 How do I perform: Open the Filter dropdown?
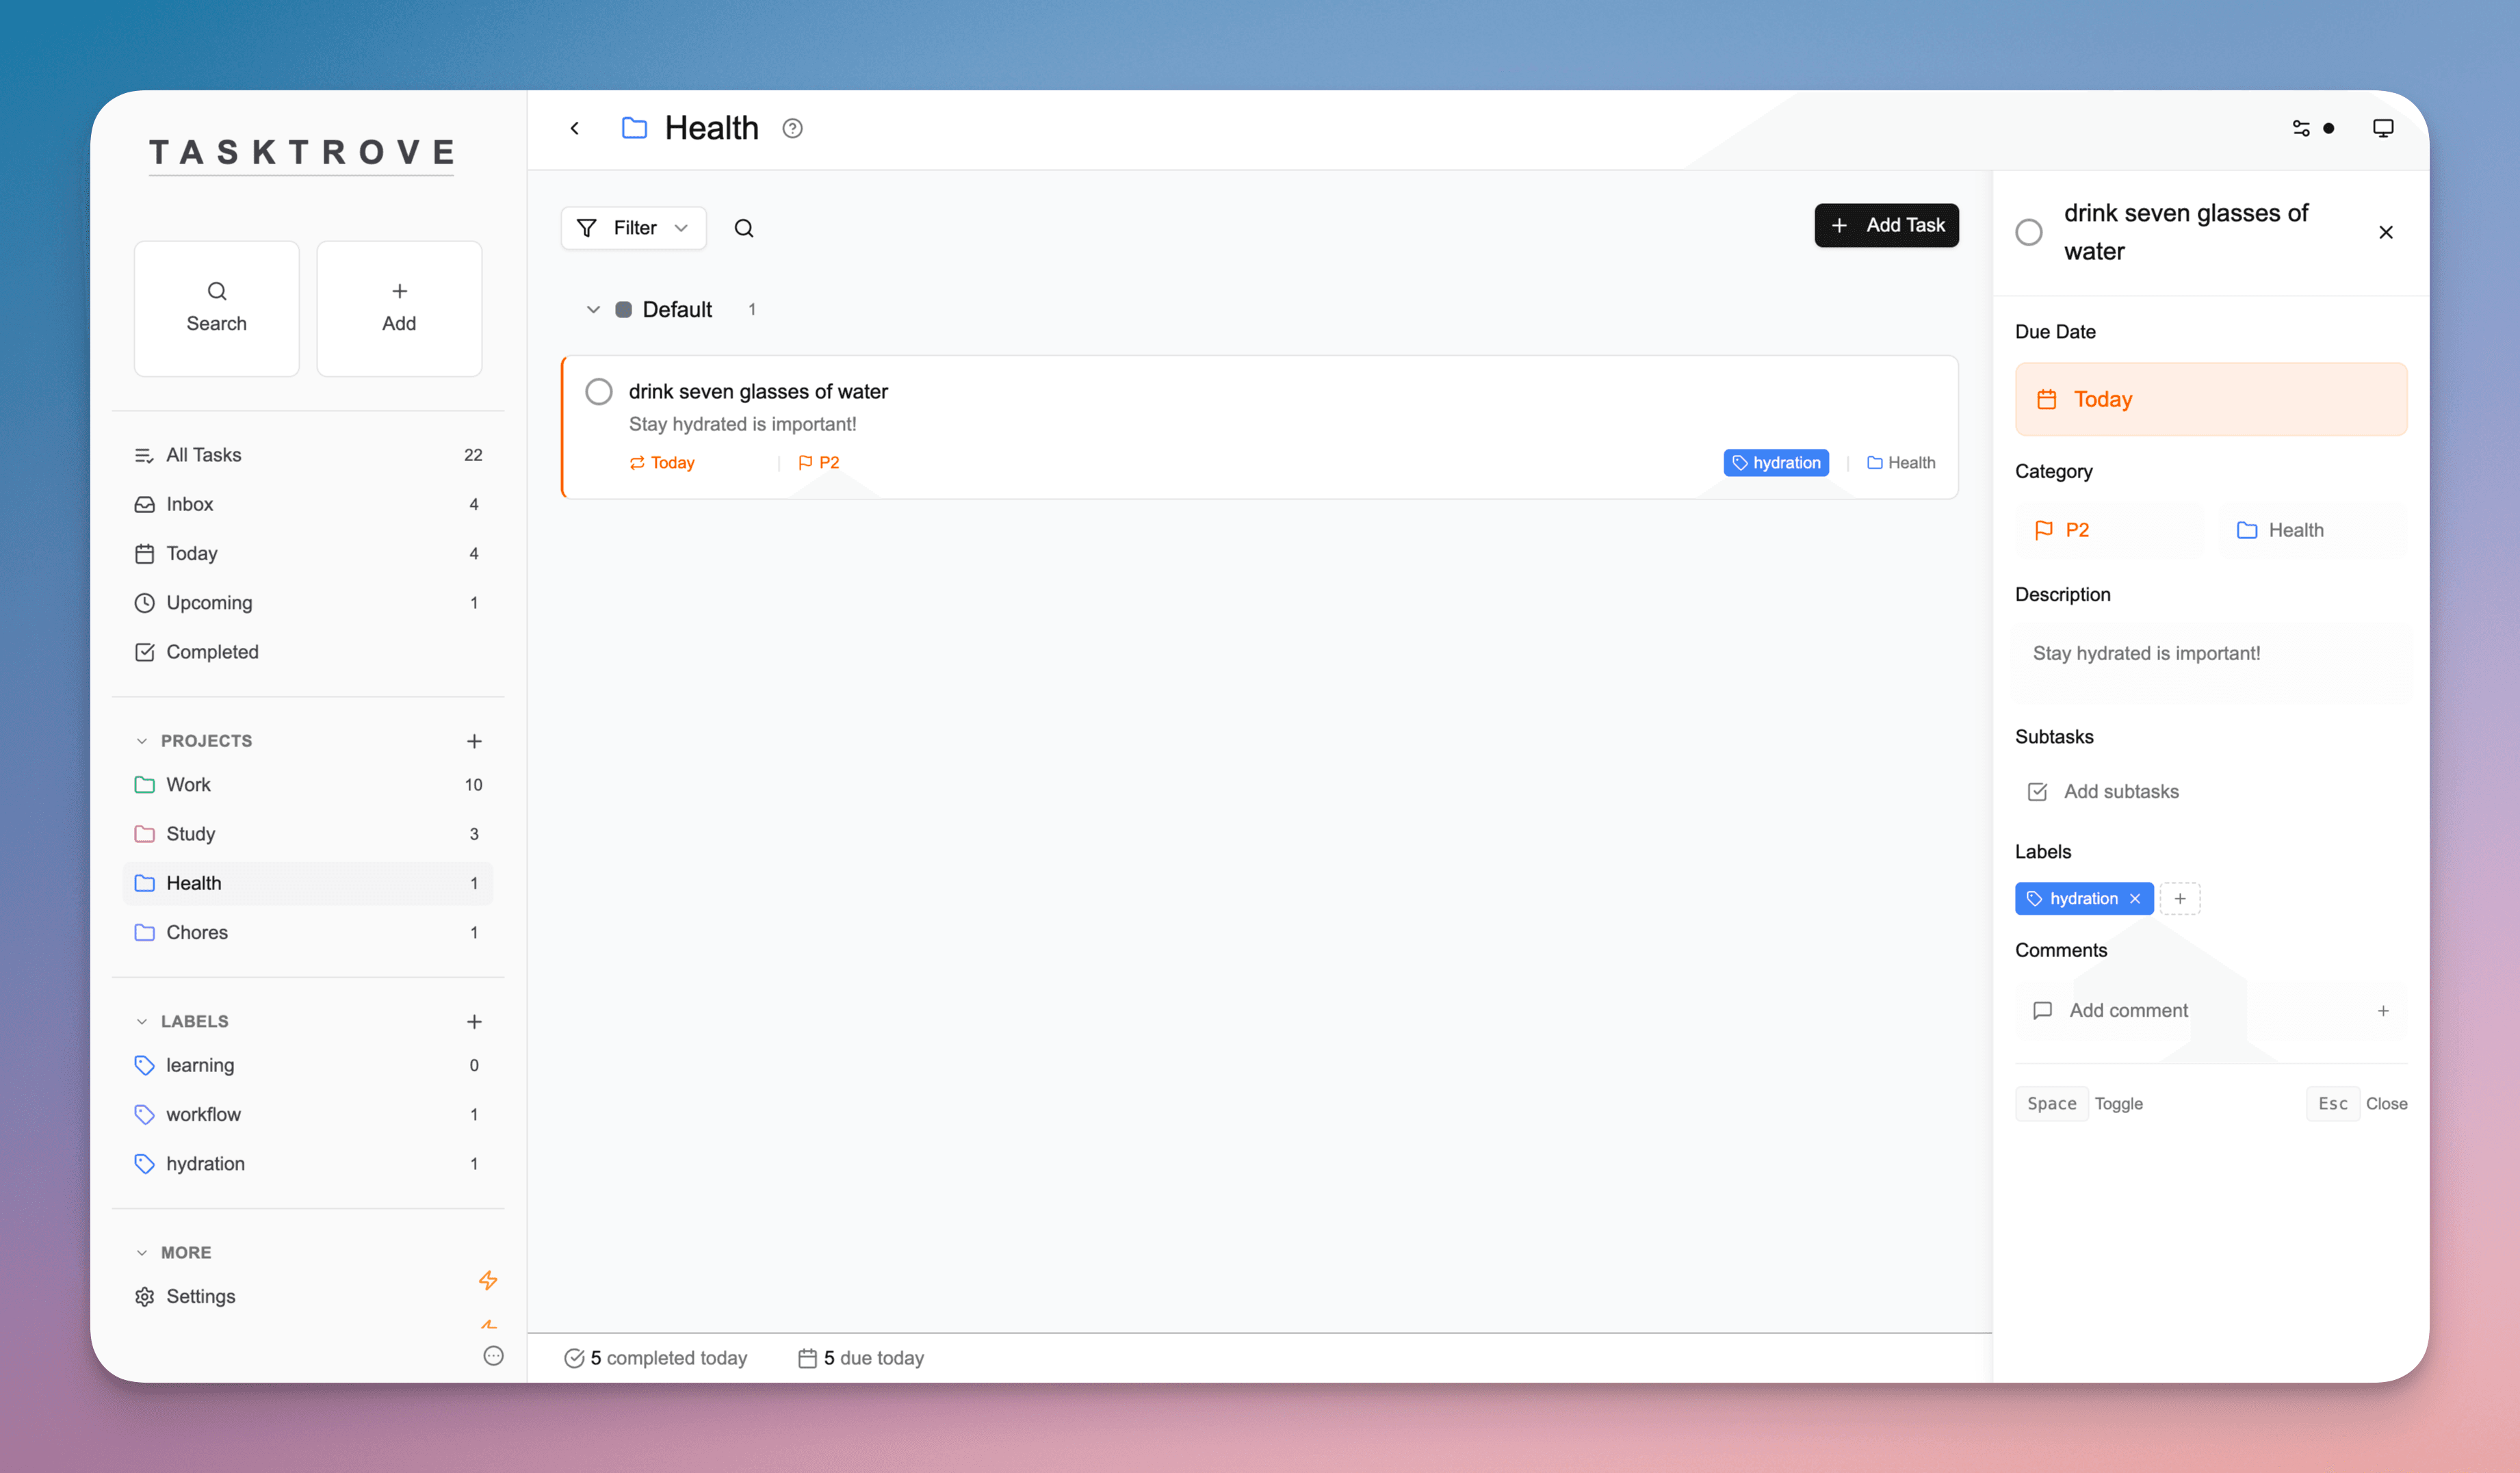click(x=634, y=228)
